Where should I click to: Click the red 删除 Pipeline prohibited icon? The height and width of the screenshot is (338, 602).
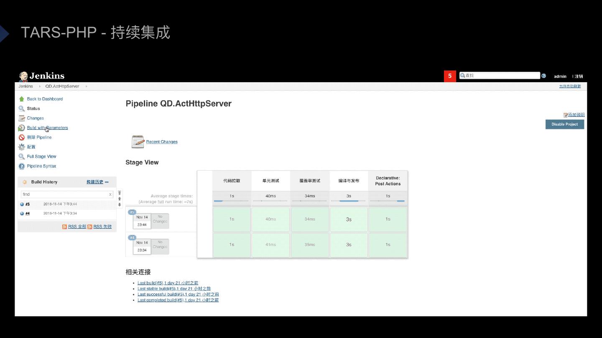coord(22,137)
